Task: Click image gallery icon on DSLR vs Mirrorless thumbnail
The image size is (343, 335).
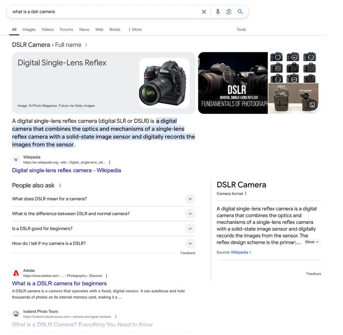Action: click(x=312, y=105)
